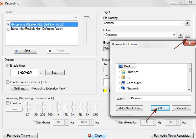This screenshot has width=196, height=139.
Task: Open folder browse ellipsis button
Action: coord(187,35)
